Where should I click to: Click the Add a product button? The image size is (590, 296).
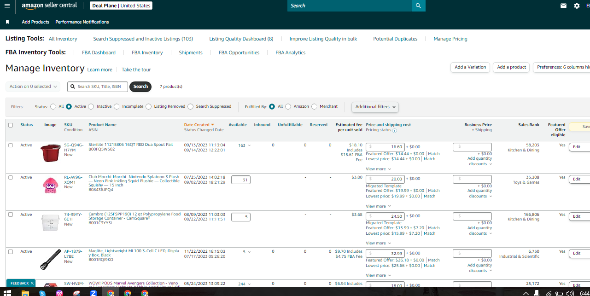[511, 67]
